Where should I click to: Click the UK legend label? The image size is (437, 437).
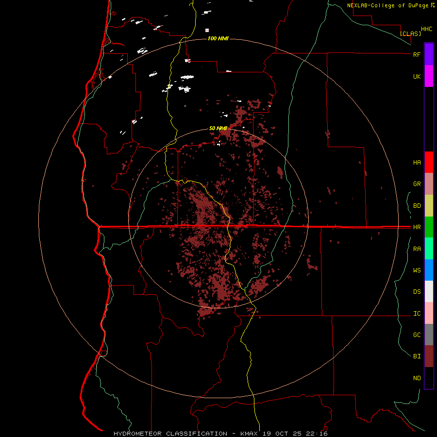pos(417,76)
